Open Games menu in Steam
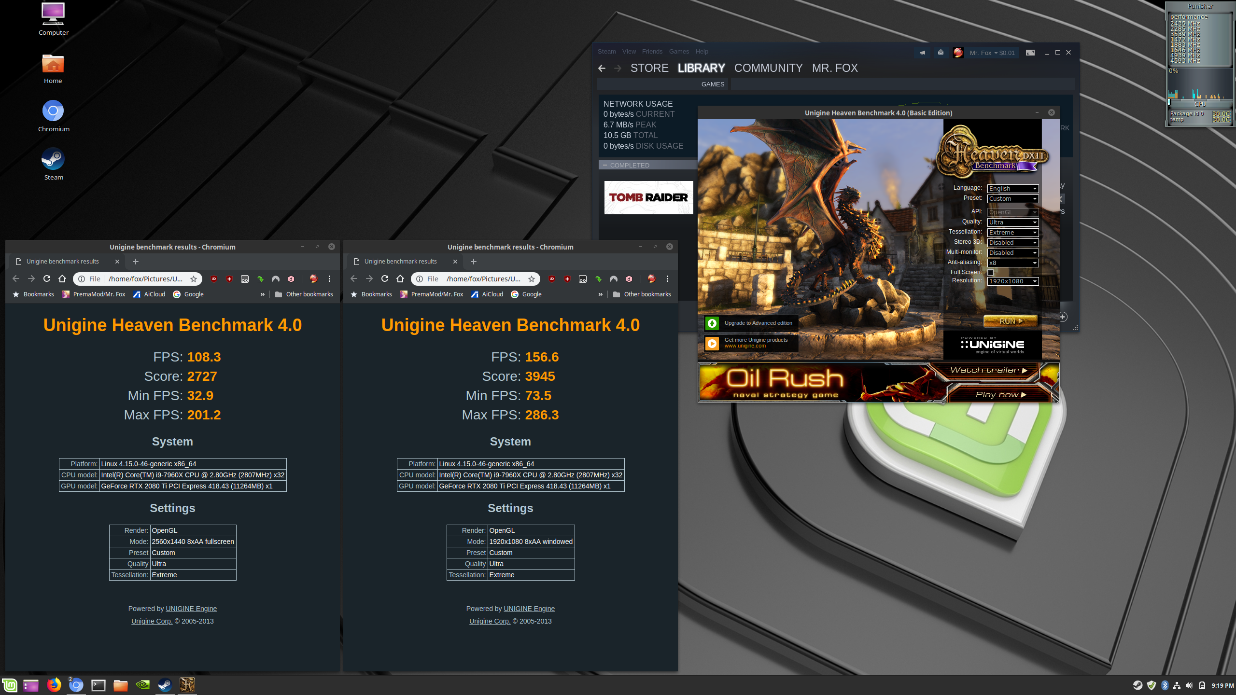Image resolution: width=1236 pixels, height=695 pixels. tap(679, 52)
